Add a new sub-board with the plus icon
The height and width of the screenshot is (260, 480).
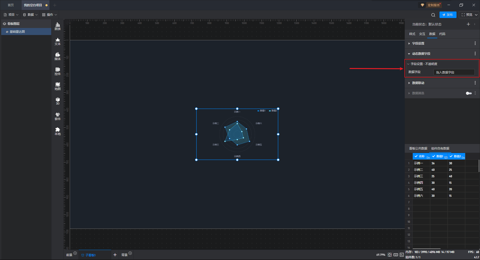[115, 255]
